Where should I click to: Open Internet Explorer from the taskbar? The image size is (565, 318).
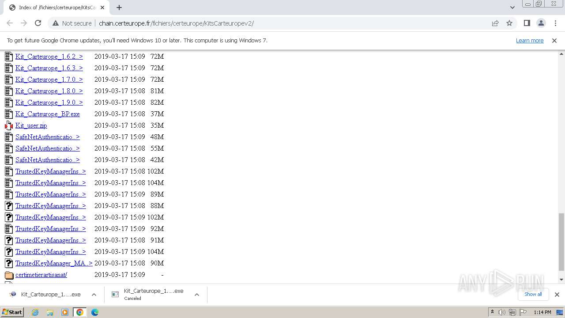click(35, 312)
